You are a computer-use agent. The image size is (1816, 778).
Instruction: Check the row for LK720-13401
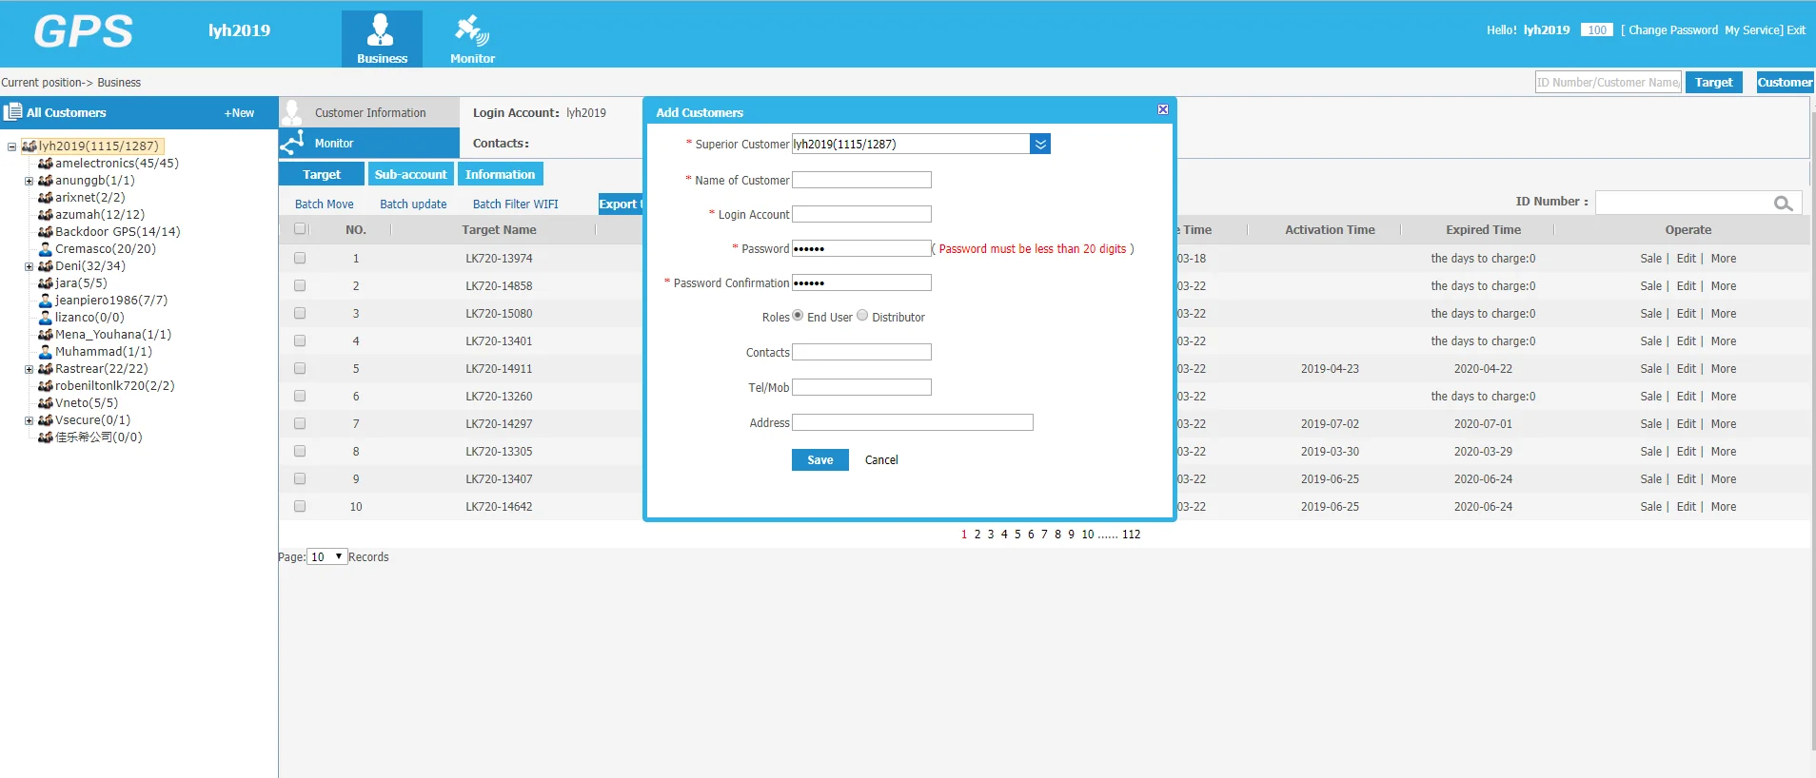[300, 340]
